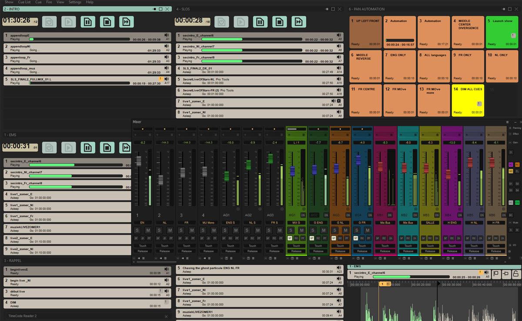This screenshot has height=321, width=522.
Task: Mute mixer channel 1 EN
Action: [148, 231]
